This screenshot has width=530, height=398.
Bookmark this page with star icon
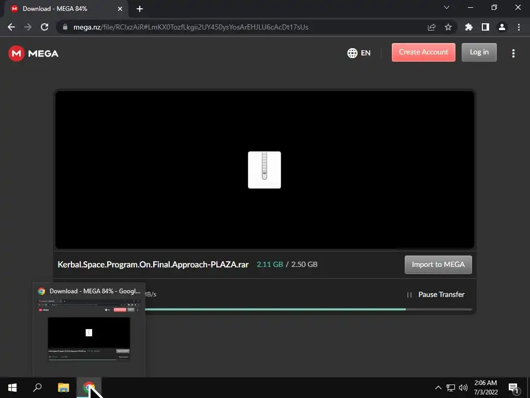point(448,27)
